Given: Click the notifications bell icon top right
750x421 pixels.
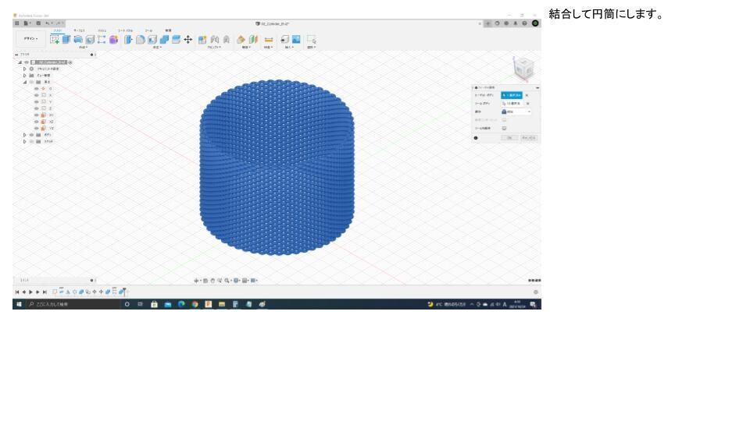Looking at the screenshot, I should tap(515, 23).
